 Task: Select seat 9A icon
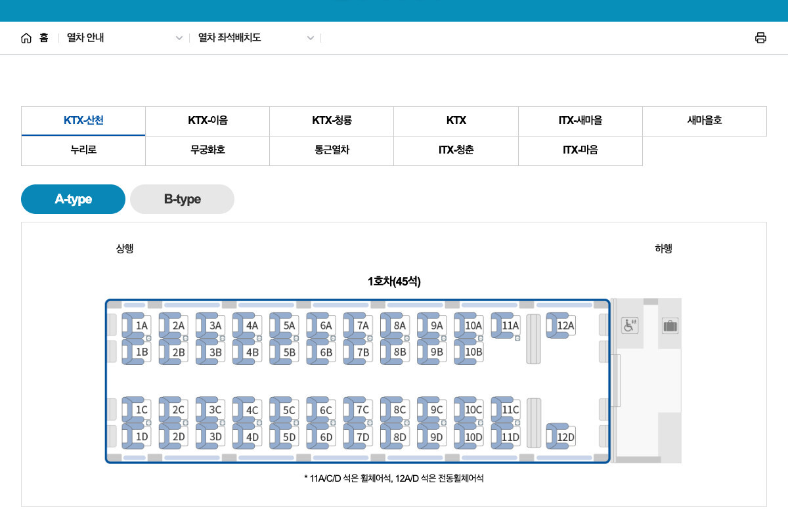click(x=431, y=325)
